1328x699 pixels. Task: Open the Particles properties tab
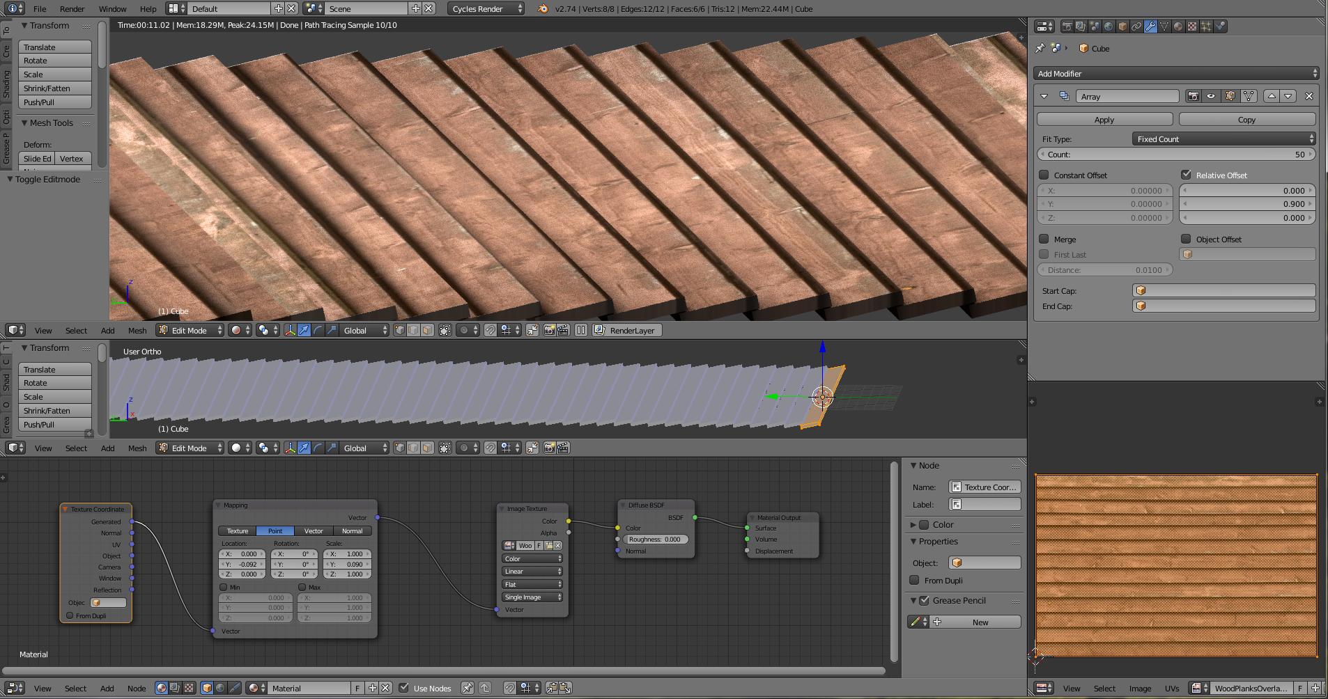tap(1206, 26)
